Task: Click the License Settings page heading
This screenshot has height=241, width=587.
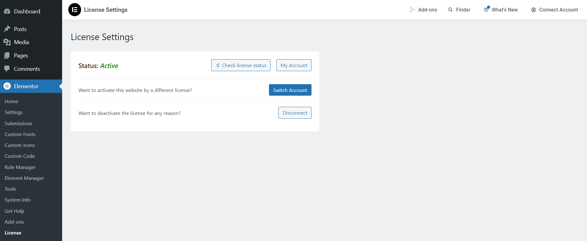Action: point(102,37)
